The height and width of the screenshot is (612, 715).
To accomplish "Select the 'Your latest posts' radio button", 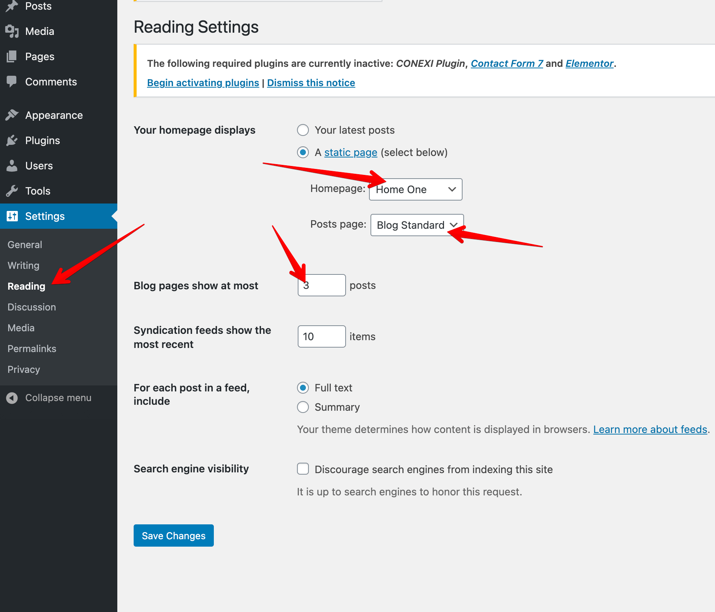I will coord(303,130).
